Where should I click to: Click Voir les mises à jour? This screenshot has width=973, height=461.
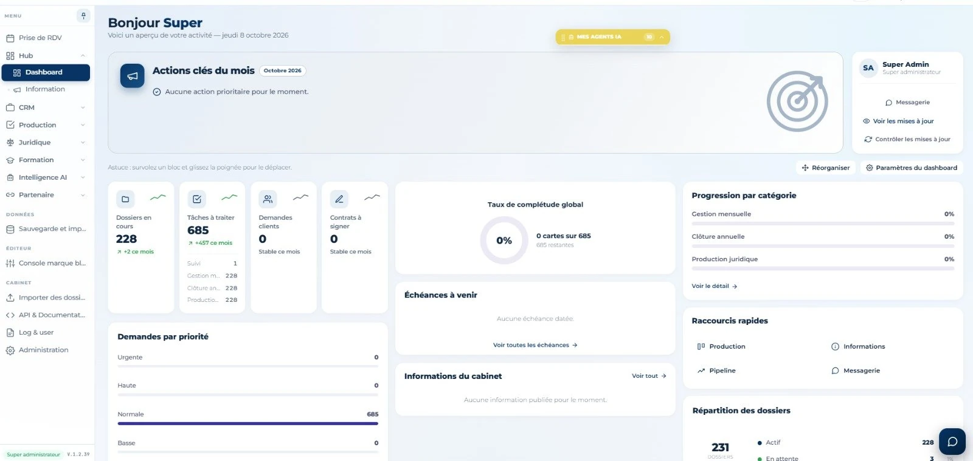pyautogui.click(x=898, y=121)
